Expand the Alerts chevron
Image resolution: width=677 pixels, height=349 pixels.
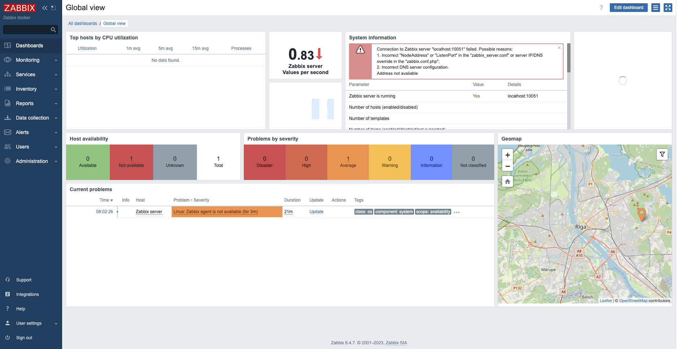pyautogui.click(x=56, y=133)
